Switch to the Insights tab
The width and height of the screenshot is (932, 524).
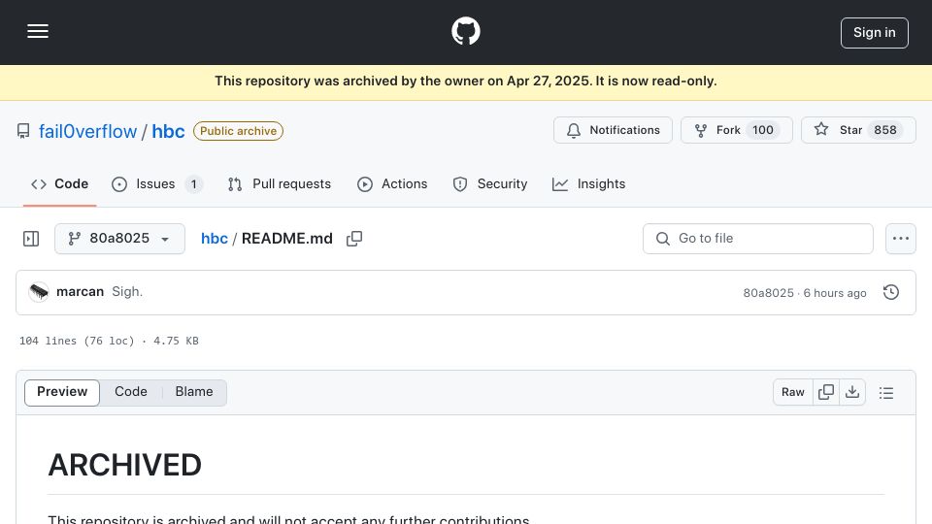point(588,184)
